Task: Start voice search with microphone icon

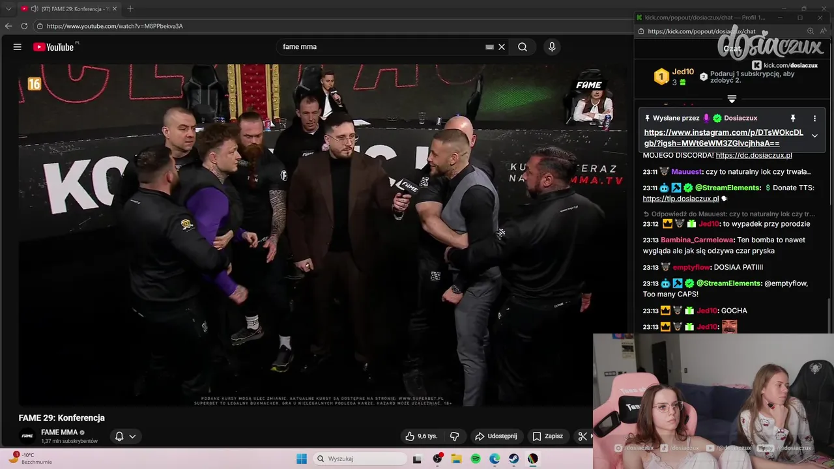Action: 552,47
